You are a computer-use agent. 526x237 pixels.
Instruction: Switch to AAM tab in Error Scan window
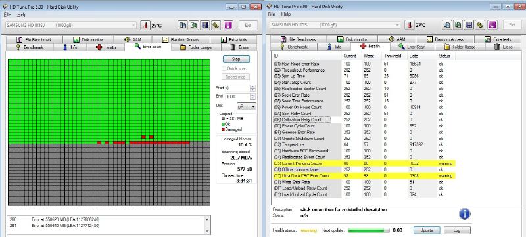(x=133, y=39)
